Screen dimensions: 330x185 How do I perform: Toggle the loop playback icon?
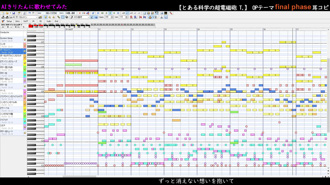click(93, 13)
